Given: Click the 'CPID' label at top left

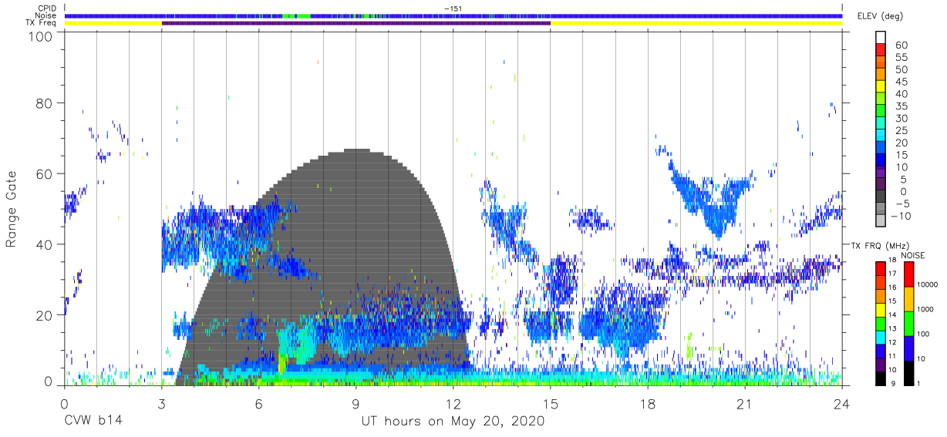Looking at the screenshot, I should coord(46,8).
